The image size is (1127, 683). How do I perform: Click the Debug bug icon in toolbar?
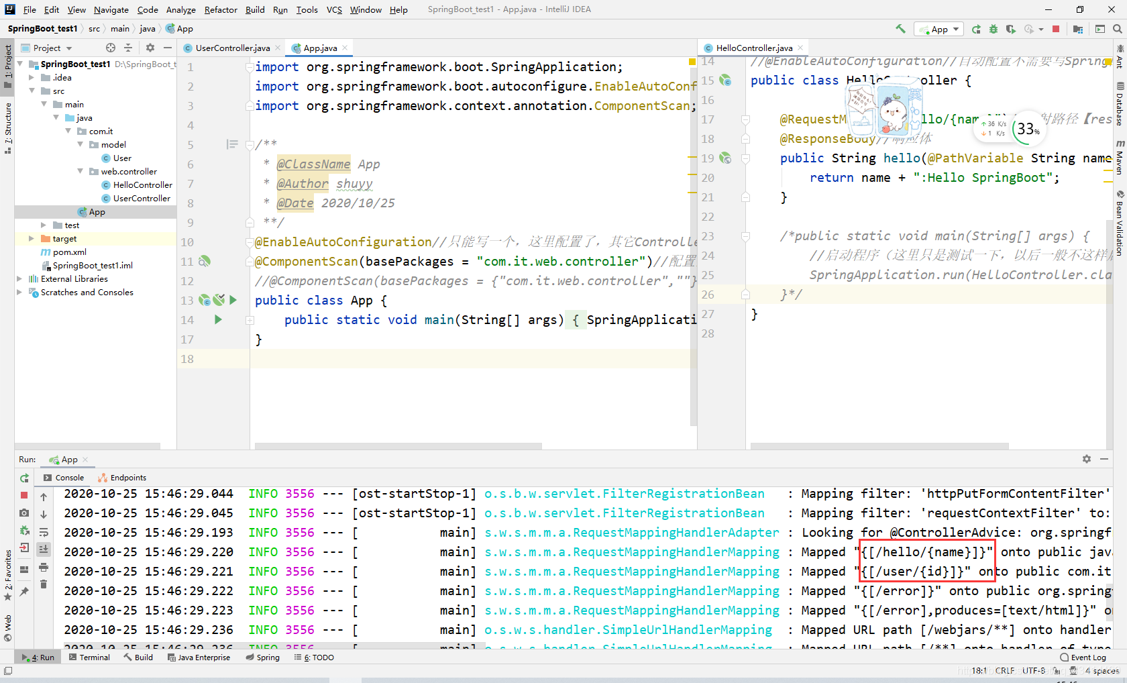click(994, 29)
